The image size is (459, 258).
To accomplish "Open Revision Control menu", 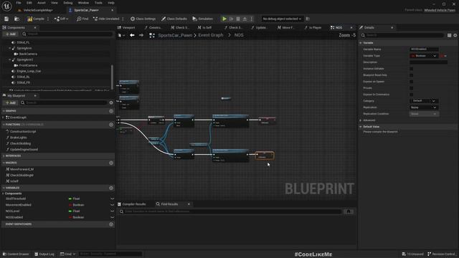I will tap(441, 254).
